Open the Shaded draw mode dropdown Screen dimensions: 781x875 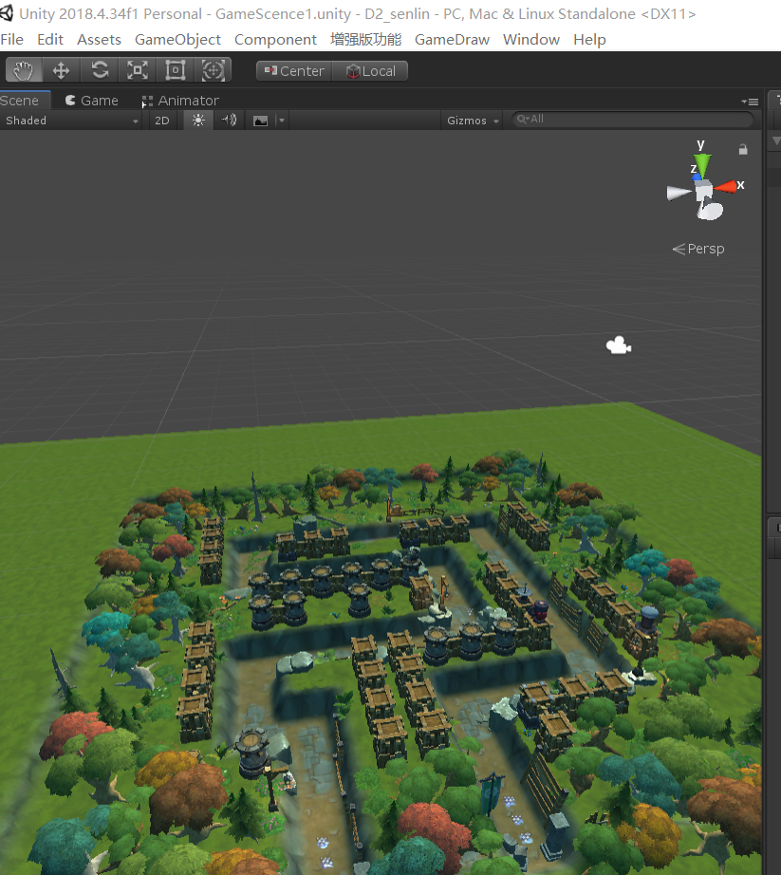coord(71,120)
